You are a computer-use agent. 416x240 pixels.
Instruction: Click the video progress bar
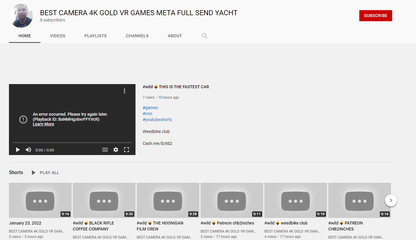tap(72, 143)
